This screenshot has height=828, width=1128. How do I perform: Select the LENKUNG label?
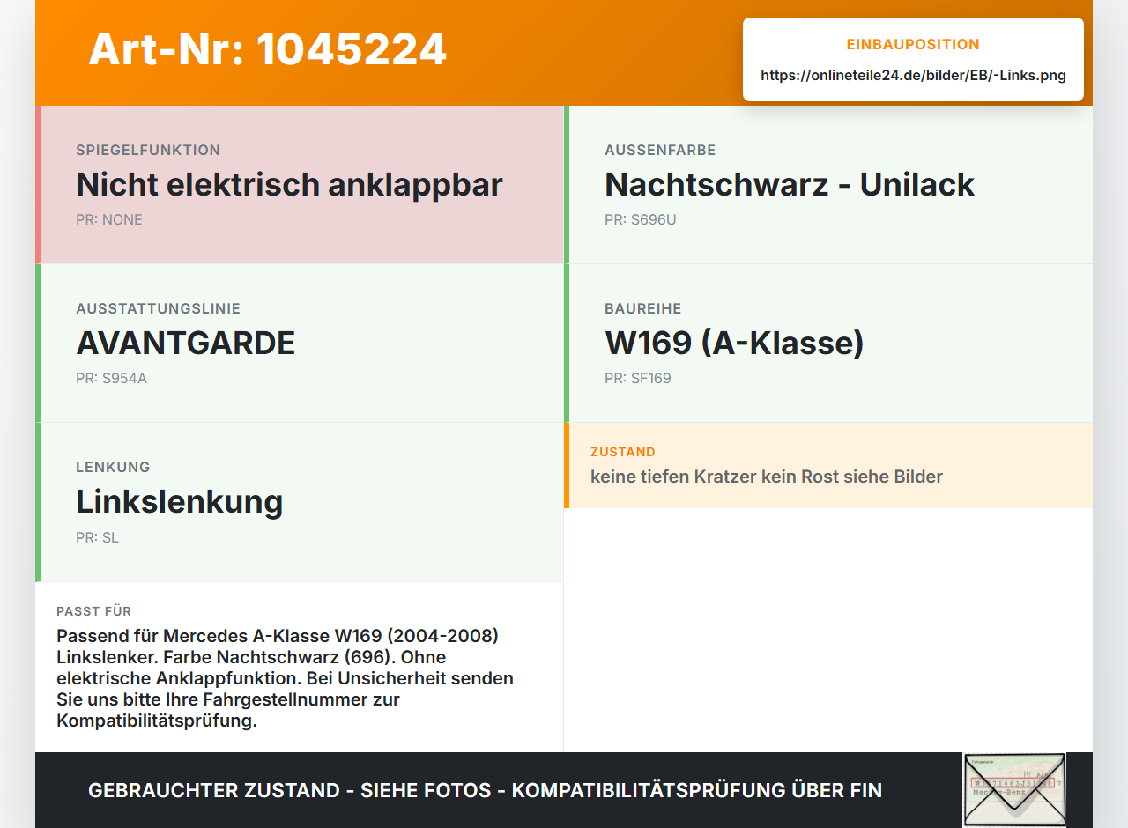tap(113, 467)
